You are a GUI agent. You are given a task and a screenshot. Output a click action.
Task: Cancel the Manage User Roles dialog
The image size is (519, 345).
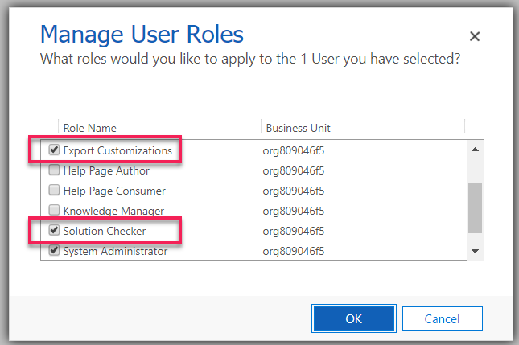443,318
